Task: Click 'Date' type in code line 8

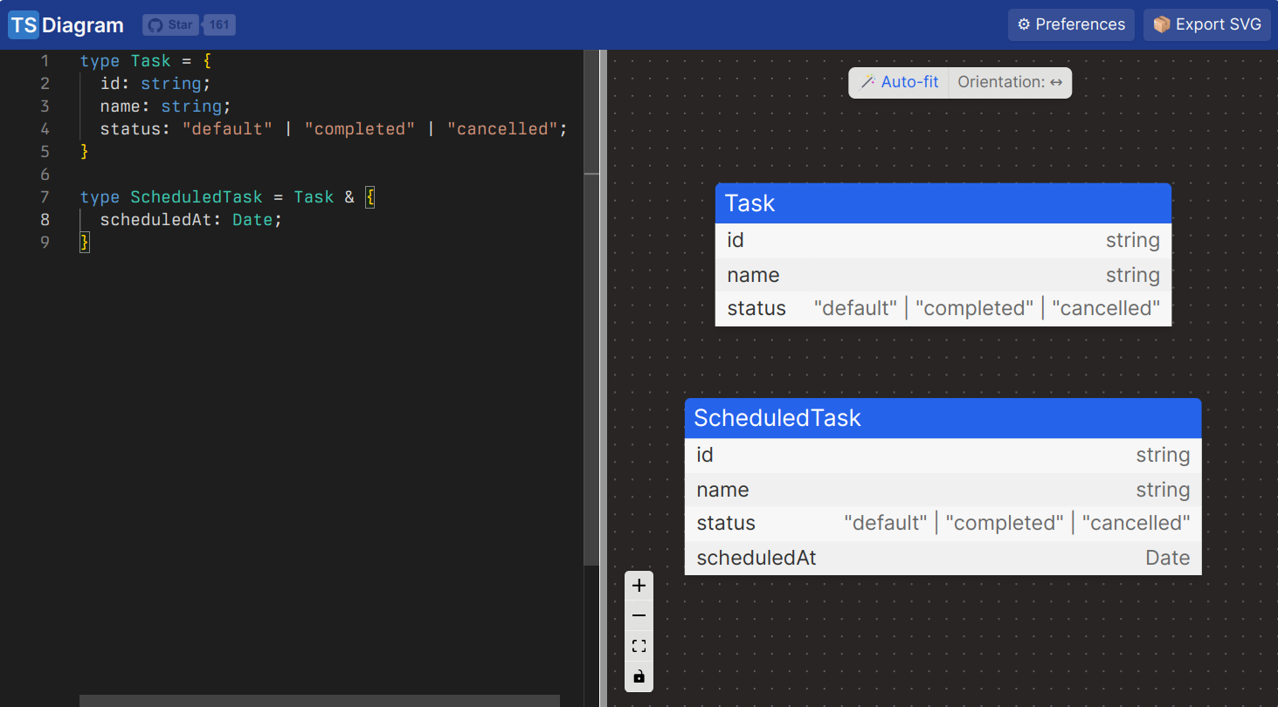Action: (252, 220)
